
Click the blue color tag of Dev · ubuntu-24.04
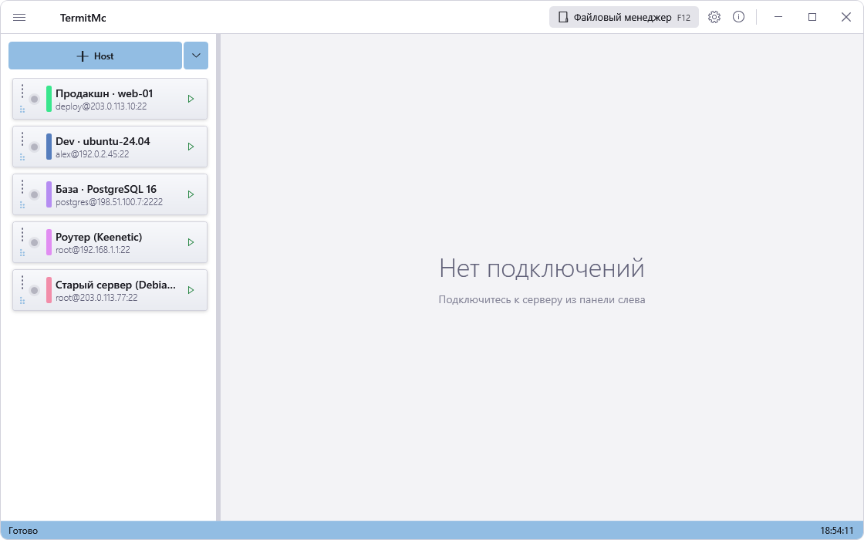(x=49, y=147)
